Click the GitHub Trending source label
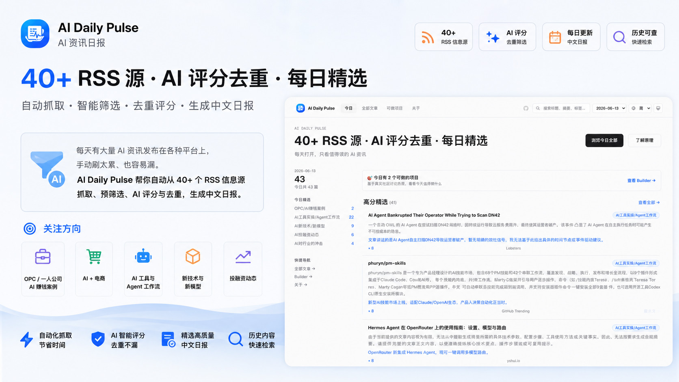 (515, 311)
